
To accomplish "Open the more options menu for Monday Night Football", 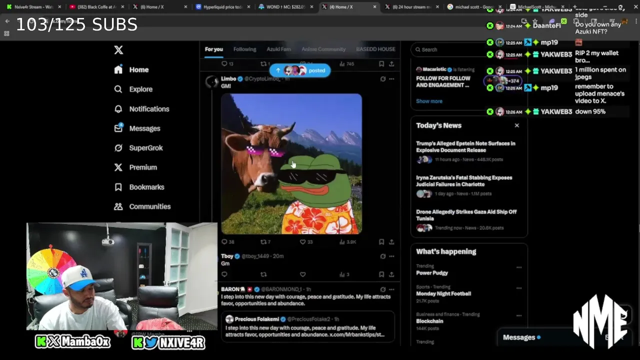I will pos(519,288).
